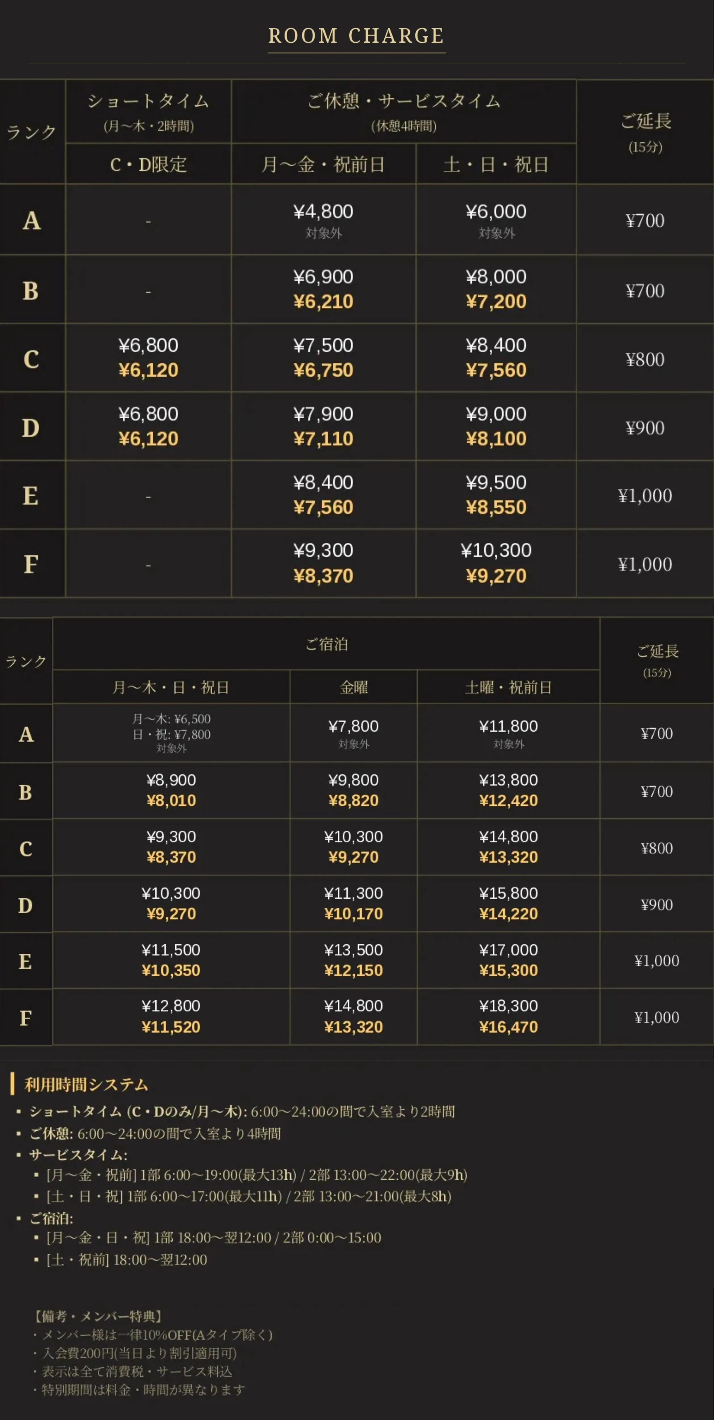Click the ご休憩・サービスタイム header

coord(404,101)
